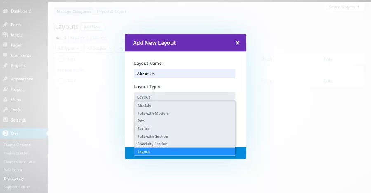The width and height of the screenshot is (371, 193).
Task: Close the Add New Layout dialog
Action: point(237,43)
